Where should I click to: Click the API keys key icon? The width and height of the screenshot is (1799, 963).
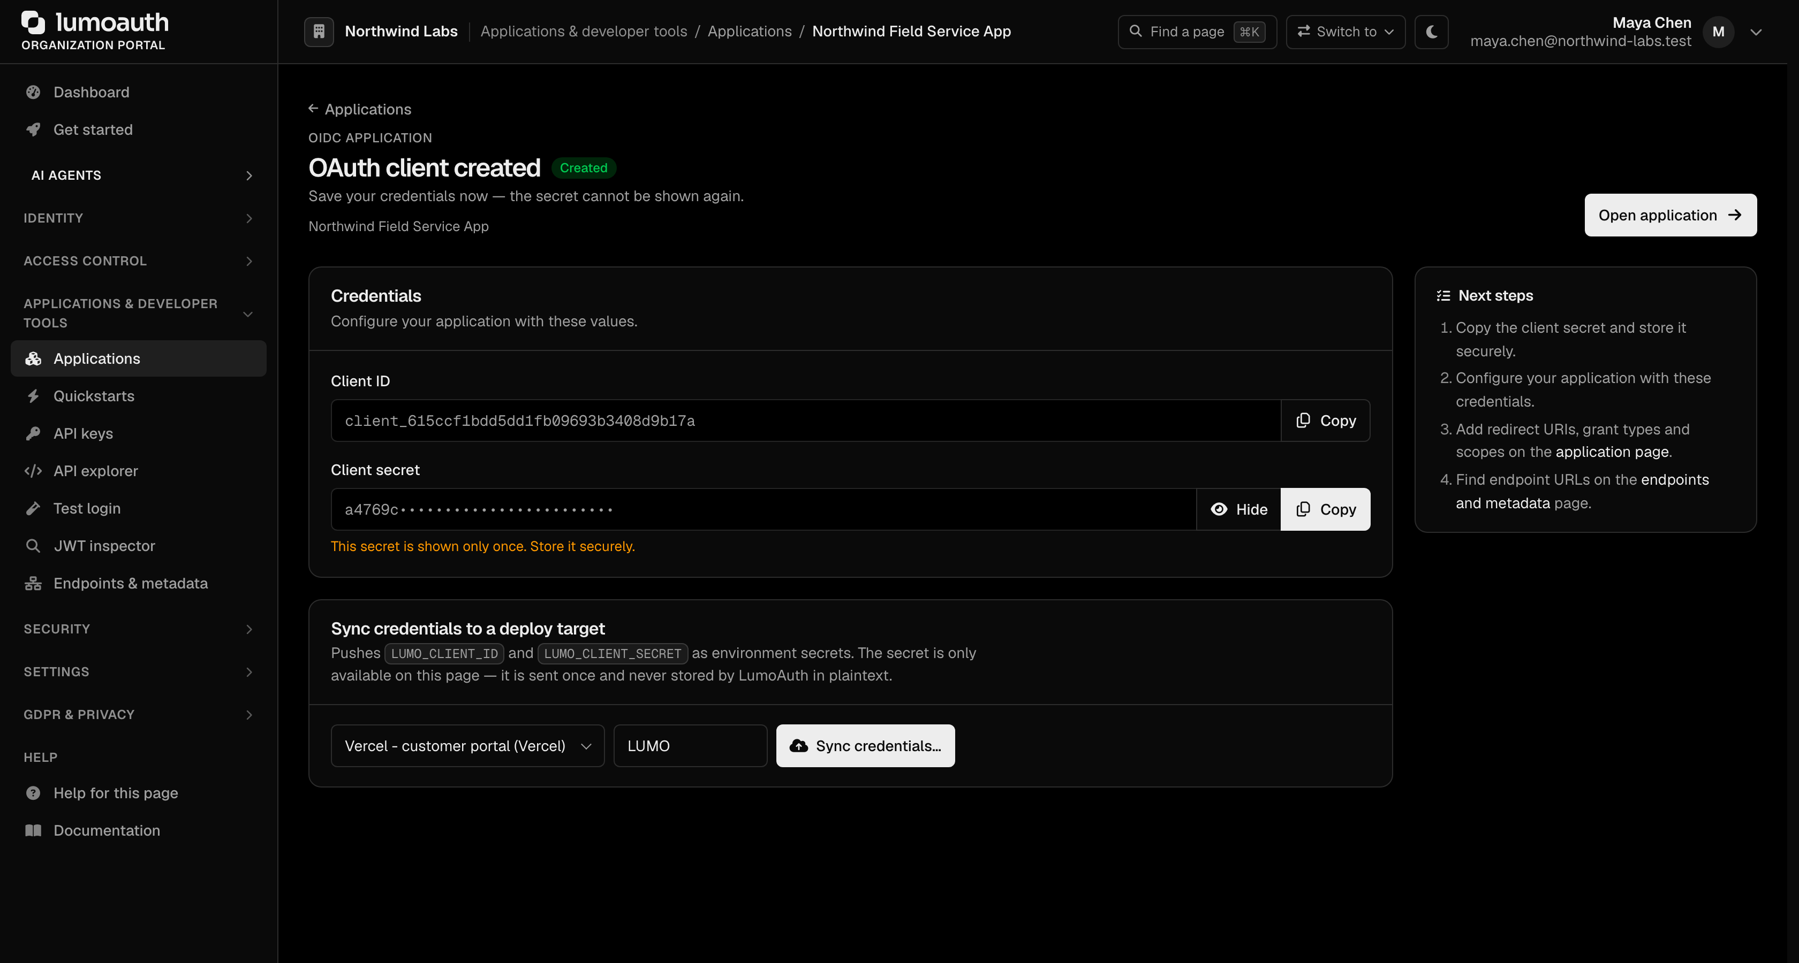point(33,433)
